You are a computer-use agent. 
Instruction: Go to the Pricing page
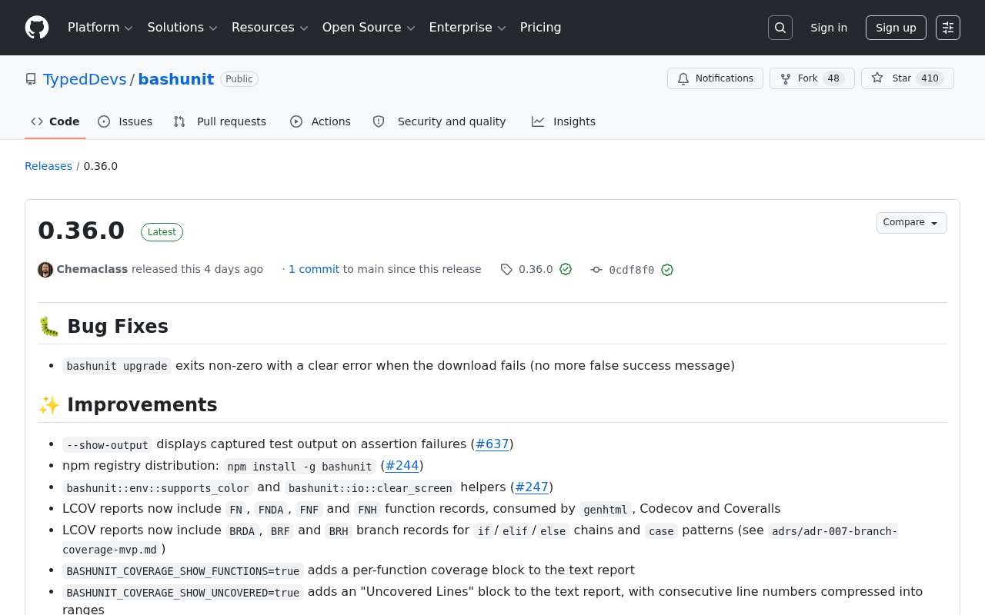pyautogui.click(x=541, y=28)
